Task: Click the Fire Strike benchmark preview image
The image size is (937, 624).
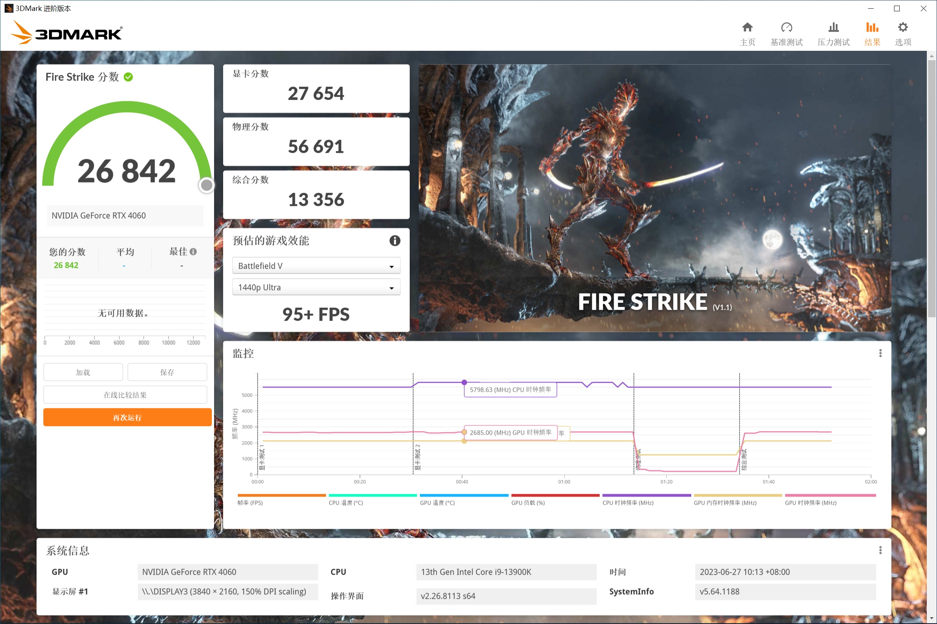Action: click(654, 198)
